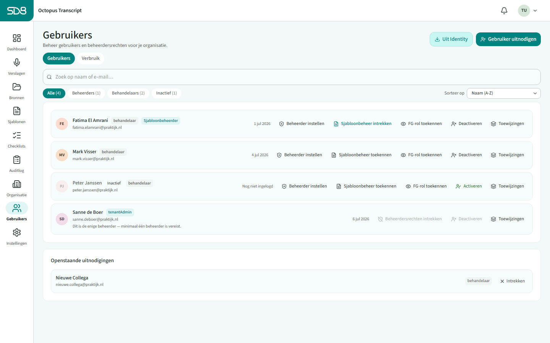Click the behandelaar badge on Nieuwe Collega invitation
Screen dimensions: 550x343
pyautogui.click(x=479, y=281)
